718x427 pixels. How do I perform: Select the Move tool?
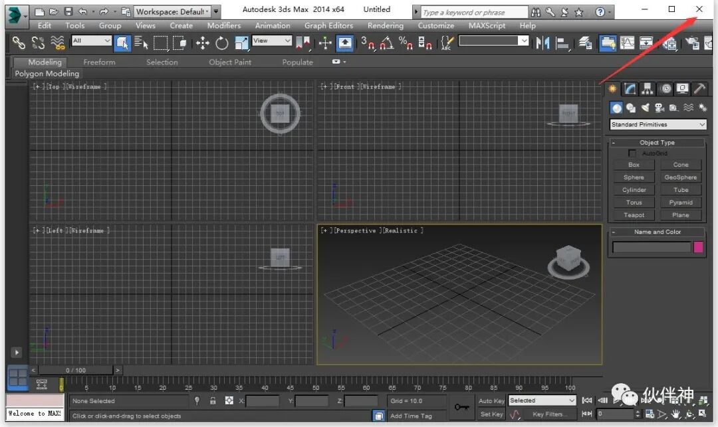tap(202, 43)
